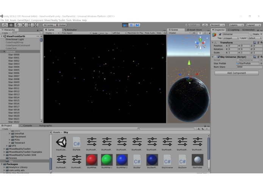Select the Rect transform tool
Image resolution: width=263 pixels, height=187 pixels.
tap(30, 25)
